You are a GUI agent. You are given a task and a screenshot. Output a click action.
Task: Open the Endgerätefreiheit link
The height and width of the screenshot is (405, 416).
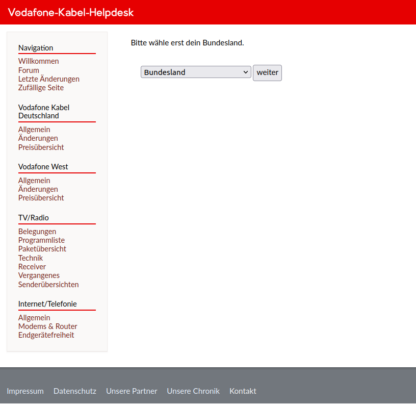coord(46,335)
